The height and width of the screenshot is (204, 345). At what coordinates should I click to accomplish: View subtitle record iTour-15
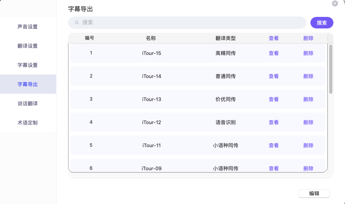pyautogui.click(x=273, y=53)
